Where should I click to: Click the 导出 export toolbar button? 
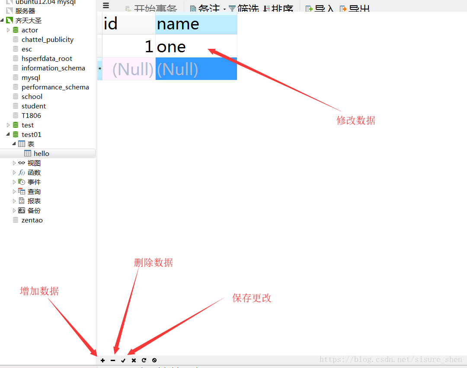pos(355,9)
